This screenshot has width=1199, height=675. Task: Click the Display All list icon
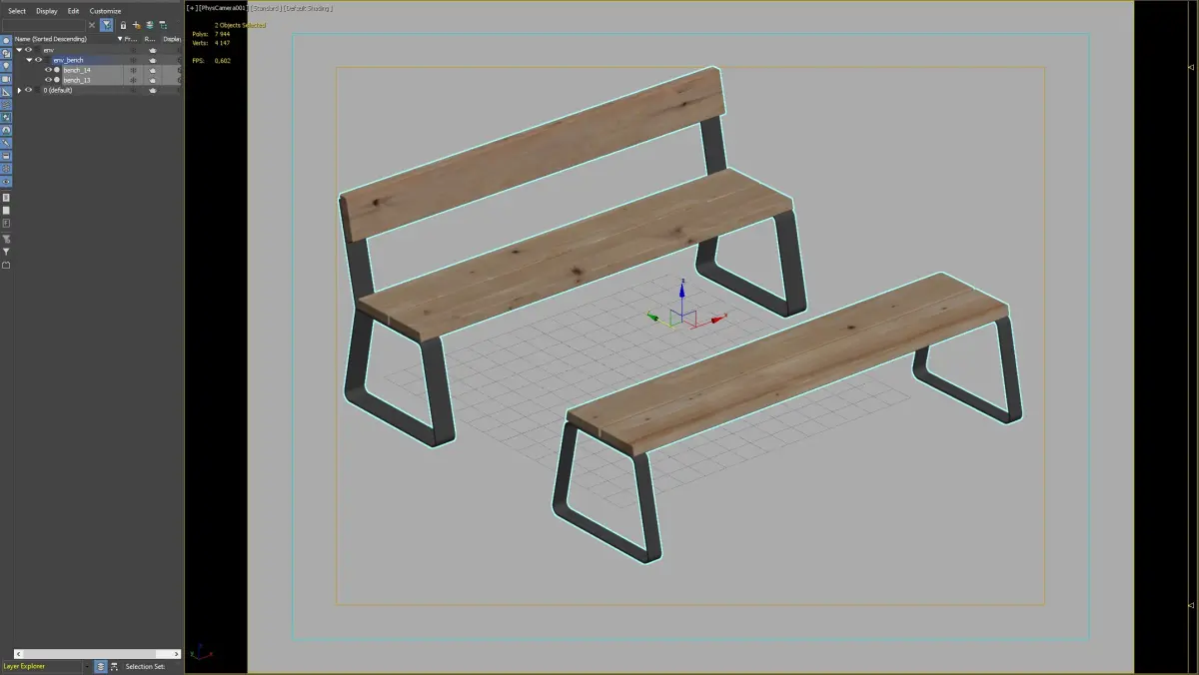tap(6, 198)
